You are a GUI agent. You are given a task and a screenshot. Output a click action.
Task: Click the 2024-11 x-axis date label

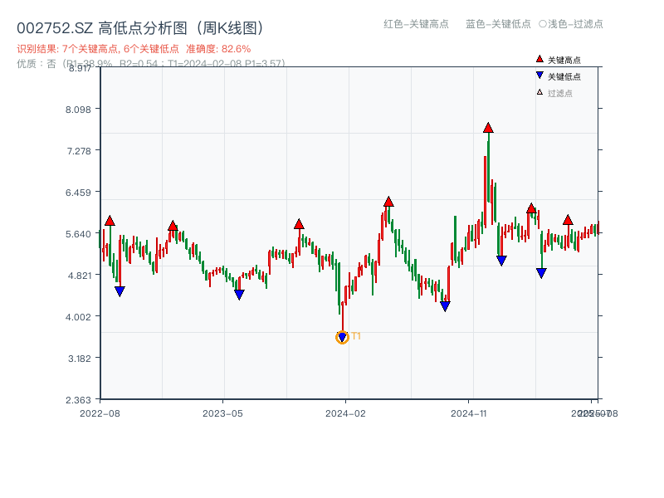pos(468,413)
